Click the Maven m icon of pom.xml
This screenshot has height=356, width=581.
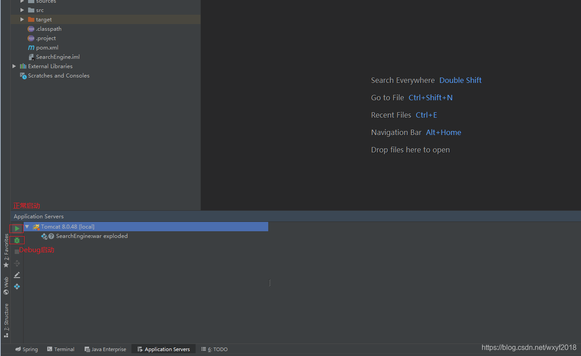point(31,48)
